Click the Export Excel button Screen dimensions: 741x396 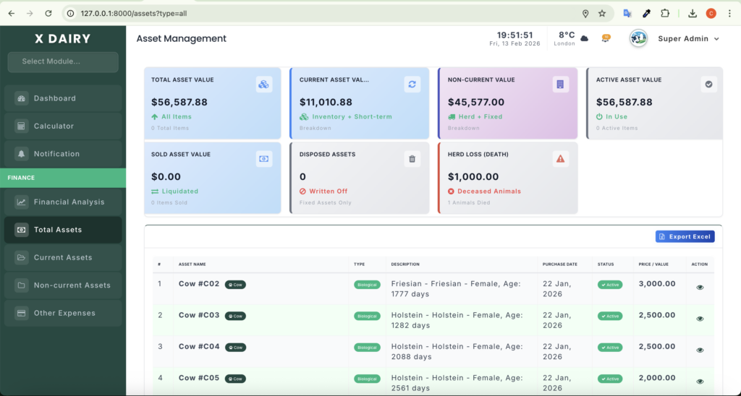[685, 236]
